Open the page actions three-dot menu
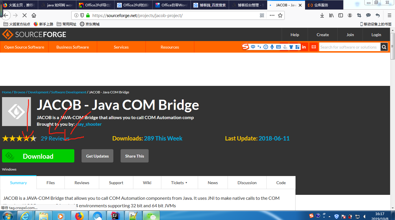Image resolution: width=395 pixels, height=220 pixels. point(272,15)
